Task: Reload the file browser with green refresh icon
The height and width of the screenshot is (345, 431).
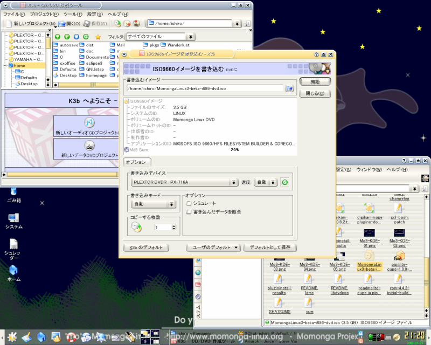Action: pos(86,37)
